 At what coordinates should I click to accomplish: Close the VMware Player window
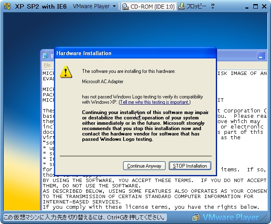pyautogui.click(x=264, y=7)
